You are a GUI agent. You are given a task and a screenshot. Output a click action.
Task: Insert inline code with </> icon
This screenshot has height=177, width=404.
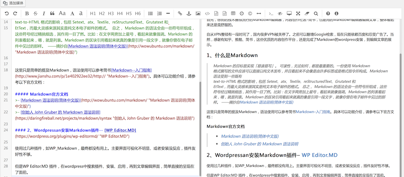[208, 13]
